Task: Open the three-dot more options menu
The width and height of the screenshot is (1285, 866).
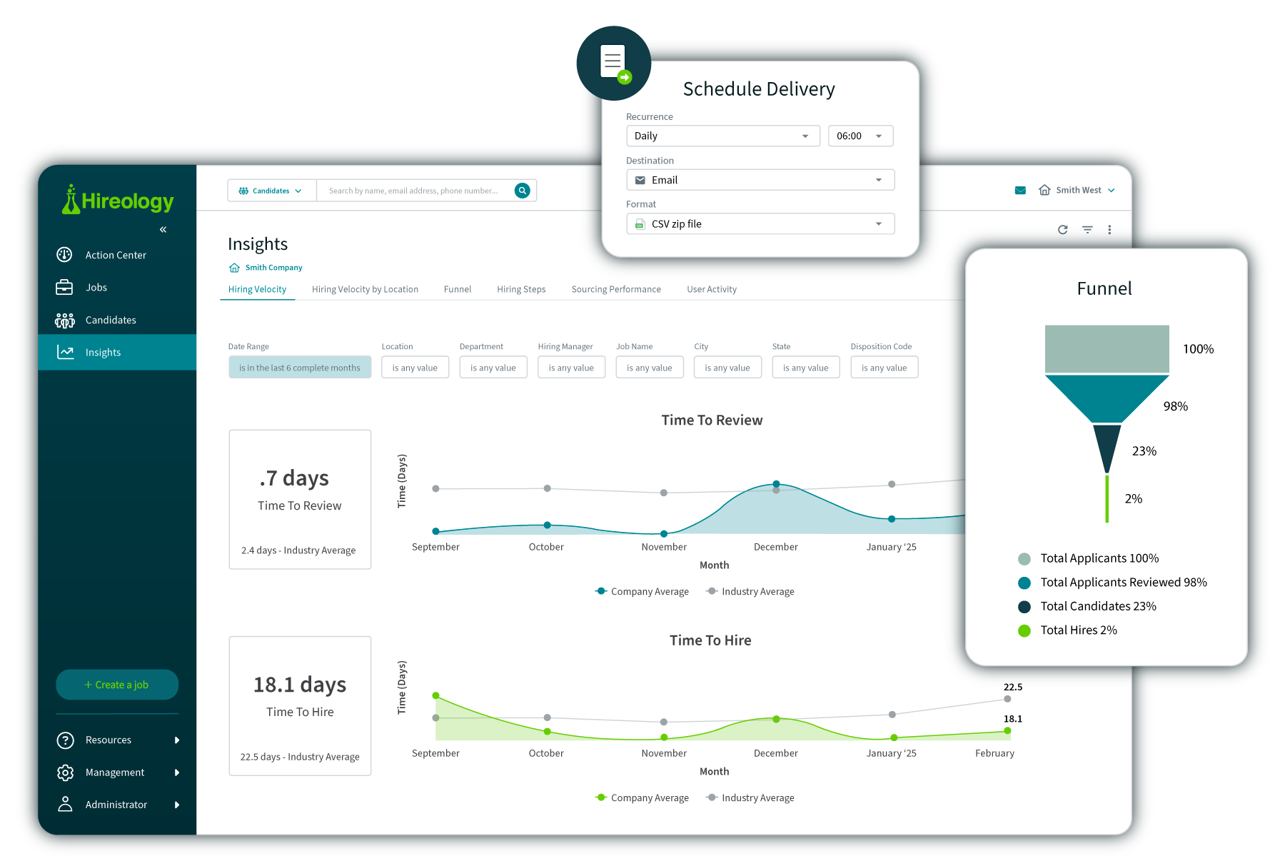Action: coord(1109,230)
